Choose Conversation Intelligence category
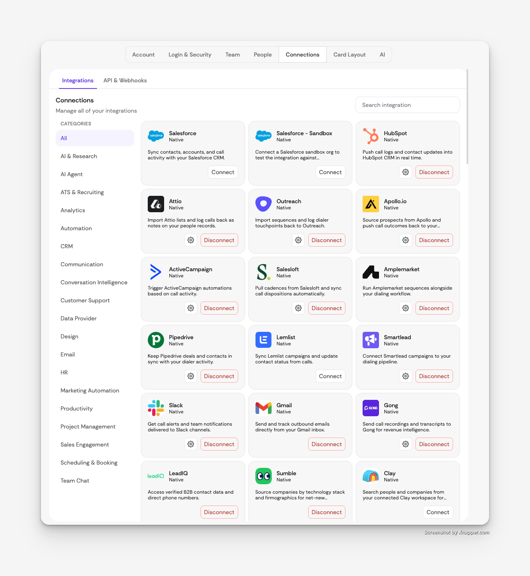 coord(95,282)
